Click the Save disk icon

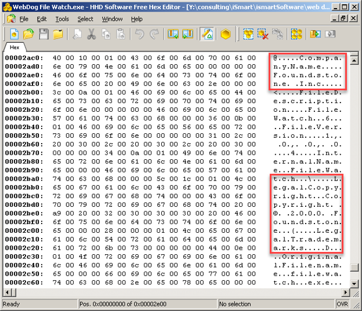coord(44,35)
